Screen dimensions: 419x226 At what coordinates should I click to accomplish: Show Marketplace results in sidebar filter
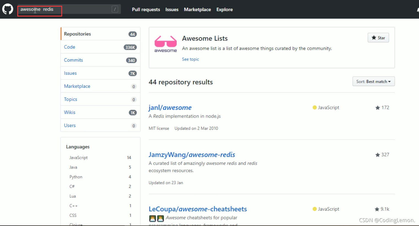(x=100, y=86)
